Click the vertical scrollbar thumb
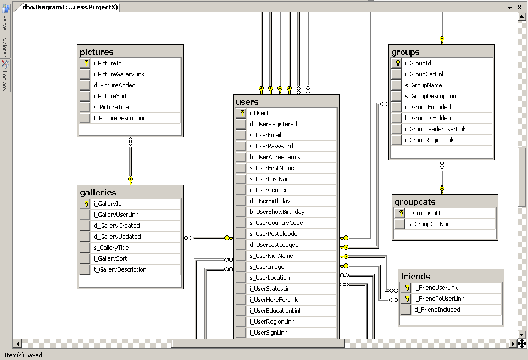Viewport: 528px width, 360px height. (x=521, y=176)
